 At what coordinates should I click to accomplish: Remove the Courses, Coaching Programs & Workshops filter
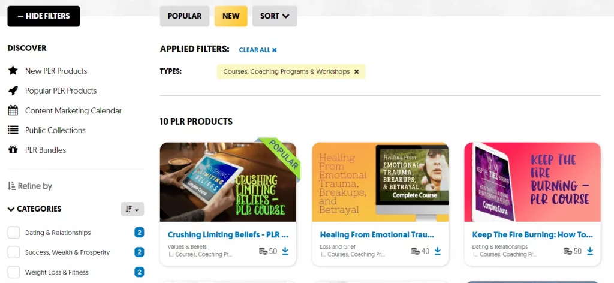pyautogui.click(x=356, y=71)
